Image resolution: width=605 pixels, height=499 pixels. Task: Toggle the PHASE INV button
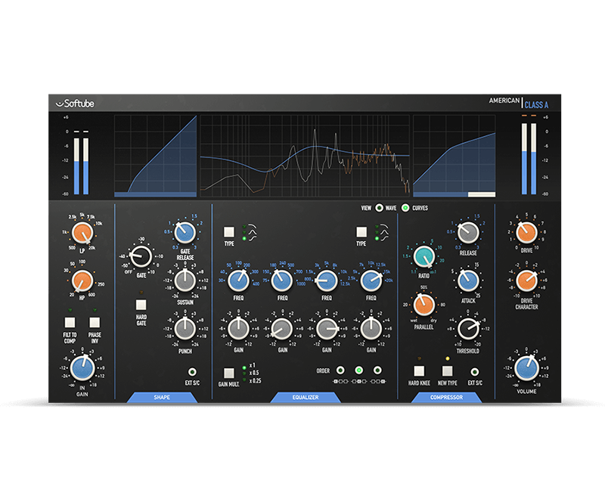point(95,322)
